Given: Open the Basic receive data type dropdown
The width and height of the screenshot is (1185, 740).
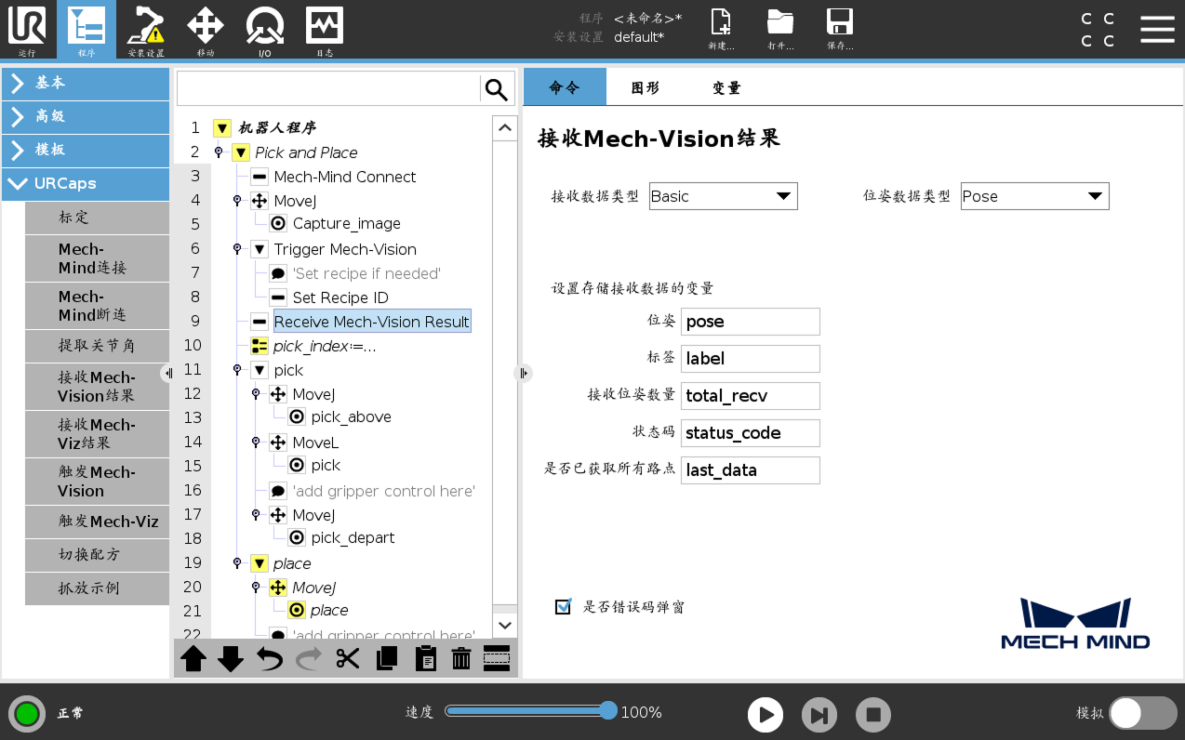Looking at the screenshot, I should click(x=723, y=196).
